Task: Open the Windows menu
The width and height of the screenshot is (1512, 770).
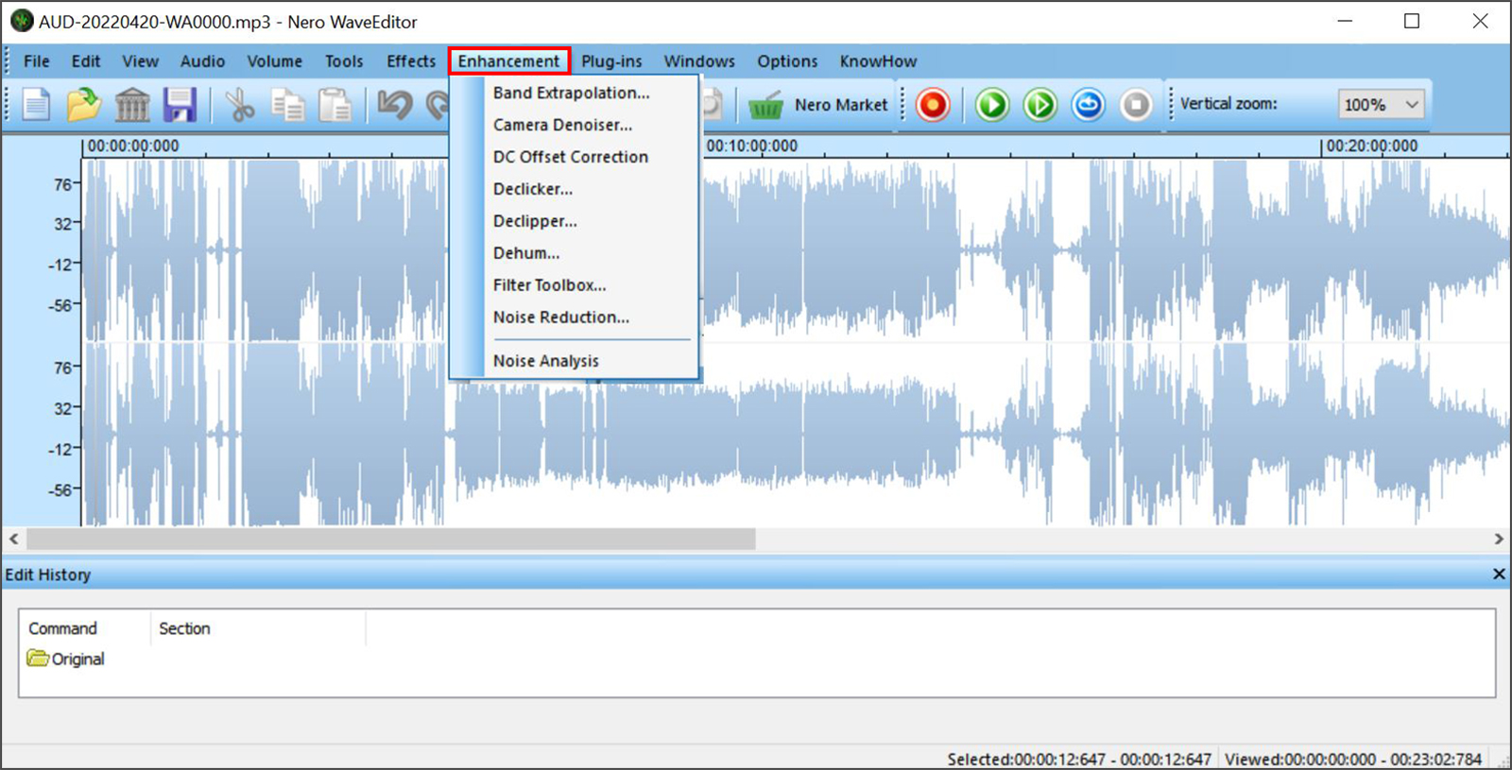Action: pyautogui.click(x=699, y=61)
